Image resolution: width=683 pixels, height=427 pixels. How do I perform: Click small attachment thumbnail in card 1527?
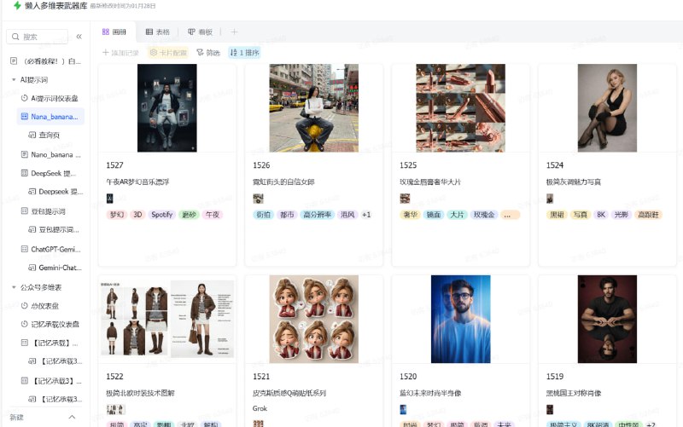click(110, 199)
